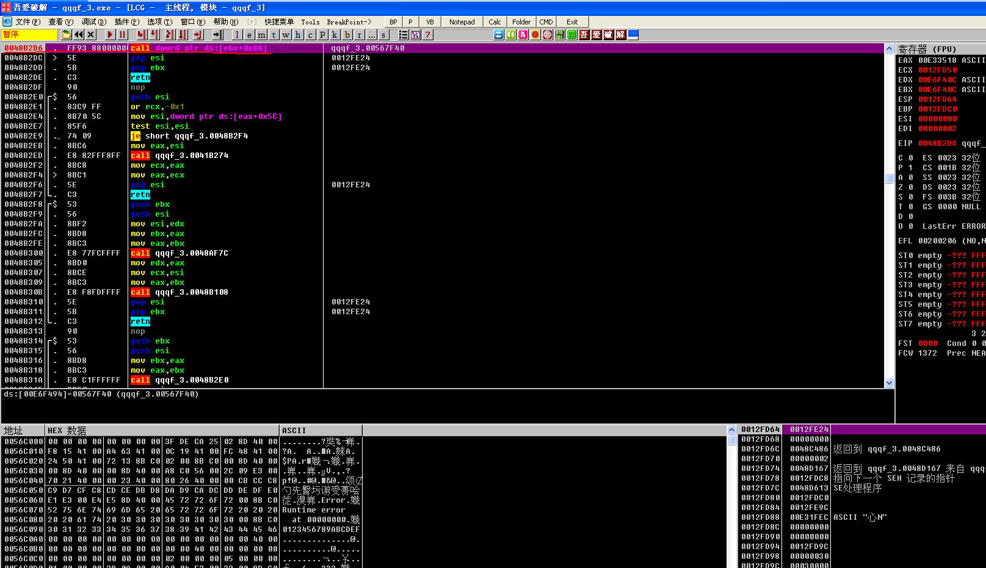Show Windows list with 'w' button
The width and height of the screenshot is (986, 568).
pos(286,35)
